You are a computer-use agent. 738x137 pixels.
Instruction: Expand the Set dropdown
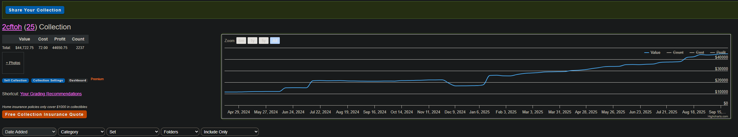point(133,132)
